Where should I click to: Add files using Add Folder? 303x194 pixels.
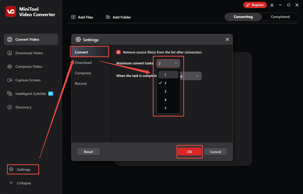(118, 17)
